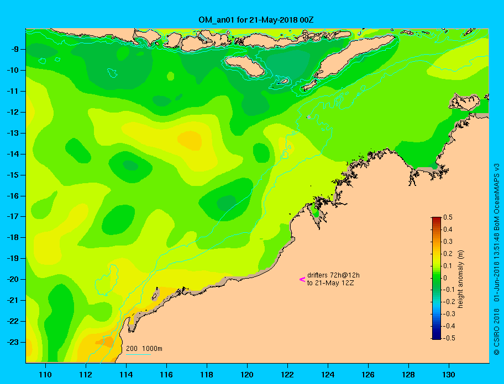
Task: Click the magenta drifter arrow marker
Action: click(x=302, y=279)
